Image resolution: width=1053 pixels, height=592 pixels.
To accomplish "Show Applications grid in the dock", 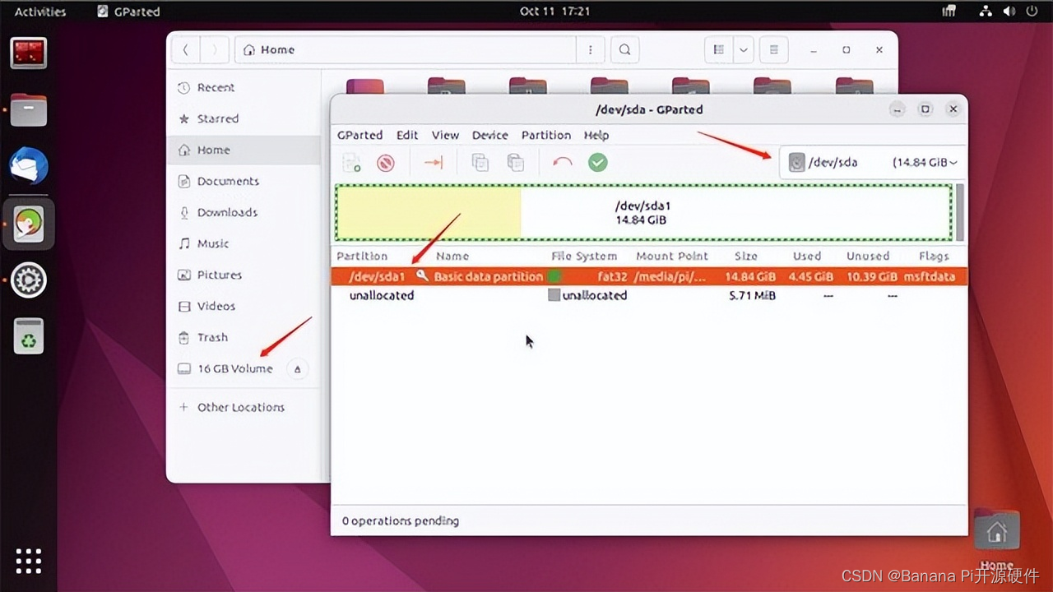I will click(29, 561).
